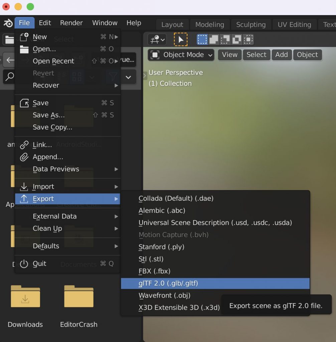Choose Save Copy... in File menu
The width and height of the screenshot is (336, 342).
[x=67, y=127]
